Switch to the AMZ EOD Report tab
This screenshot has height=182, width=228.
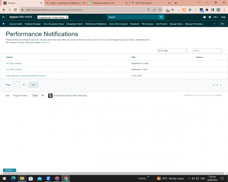tap(150, 3)
